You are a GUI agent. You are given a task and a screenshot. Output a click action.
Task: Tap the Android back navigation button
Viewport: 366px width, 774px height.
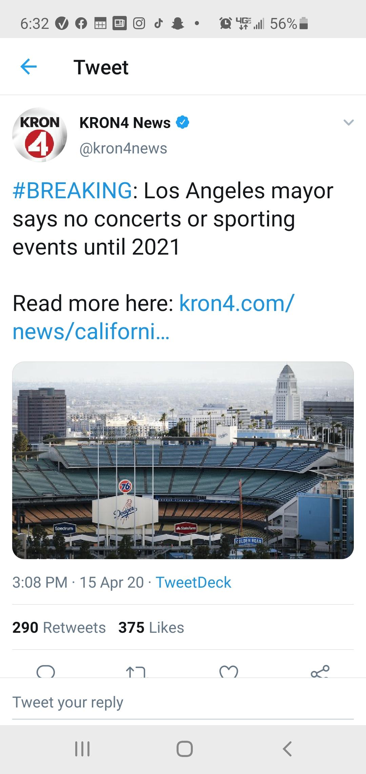click(287, 749)
